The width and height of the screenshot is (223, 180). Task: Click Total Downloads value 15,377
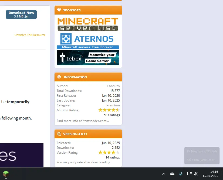(x=115, y=91)
